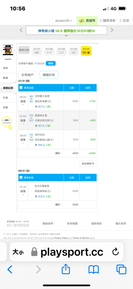The image size is (133, 289).
Task: Go to next banner with right arrow
Action: (x=112, y=30)
